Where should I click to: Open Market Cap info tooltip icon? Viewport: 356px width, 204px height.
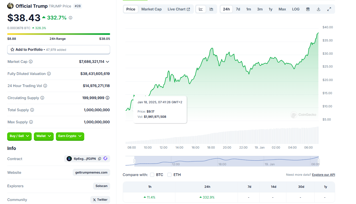coord(31,62)
